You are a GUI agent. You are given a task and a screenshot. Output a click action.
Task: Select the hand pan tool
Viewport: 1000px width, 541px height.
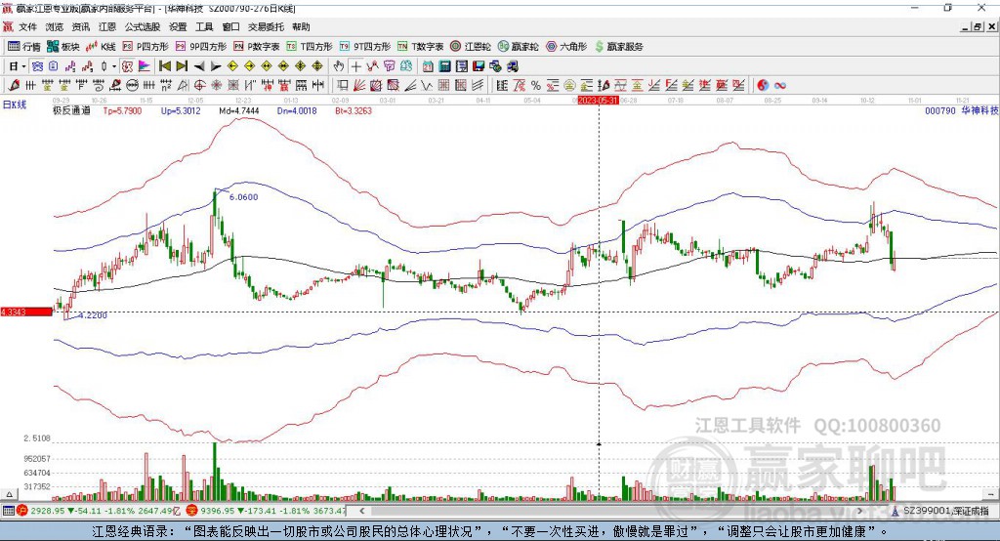coord(339,66)
